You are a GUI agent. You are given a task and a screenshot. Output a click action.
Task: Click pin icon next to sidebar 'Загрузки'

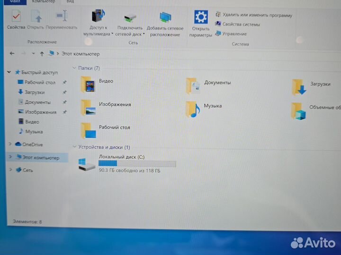tap(64, 92)
